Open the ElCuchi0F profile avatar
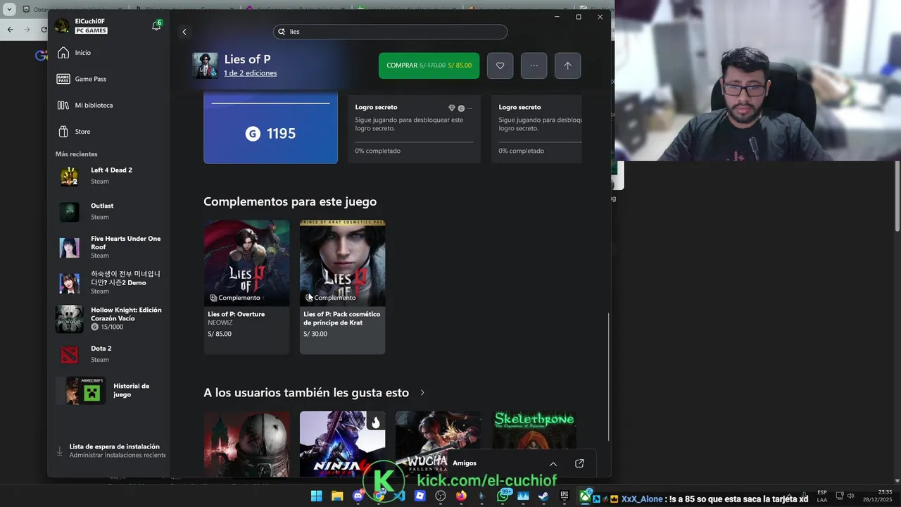901x507 pixels. click(62, 25)
